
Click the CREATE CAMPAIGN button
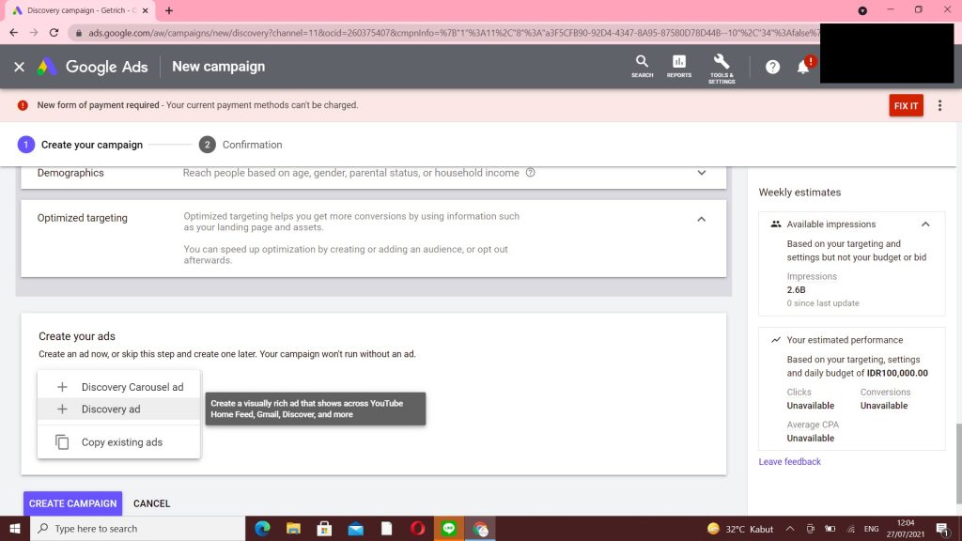click(x=72, y=503)
